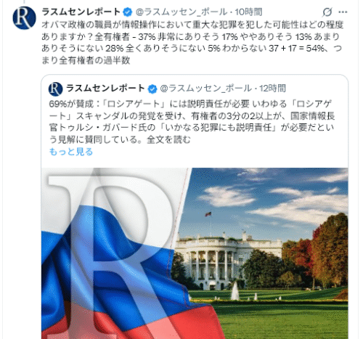
Task: Click the quoted post's handle @ラスムッセン_ポール
Action: coord(205,89)
